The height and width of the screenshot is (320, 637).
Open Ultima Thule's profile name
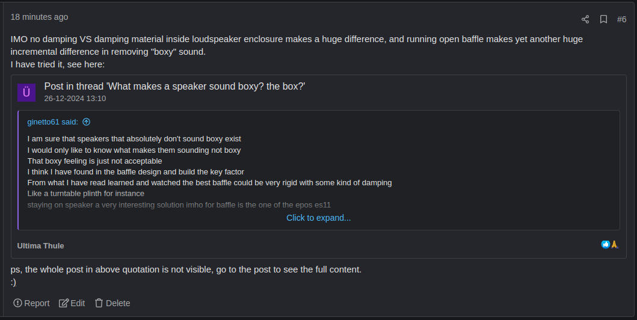coord(41,245)
